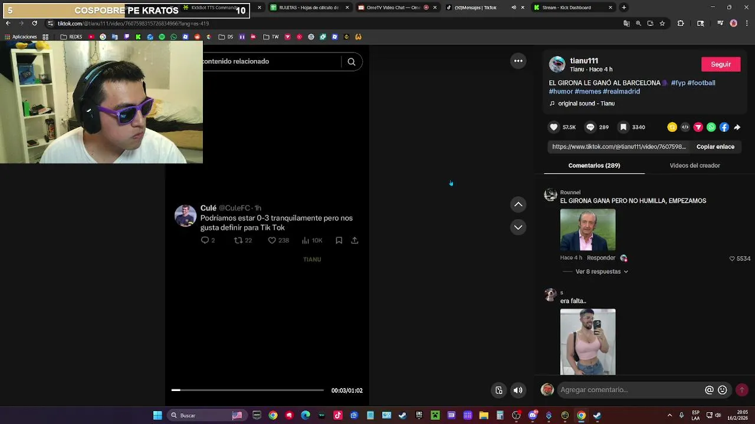Open image in 'era falta..' comment
Screen dimensions: 755x424
pos(587,342)
